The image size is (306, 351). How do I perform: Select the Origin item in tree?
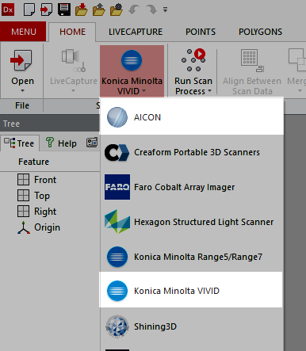[x=39, y=227]
